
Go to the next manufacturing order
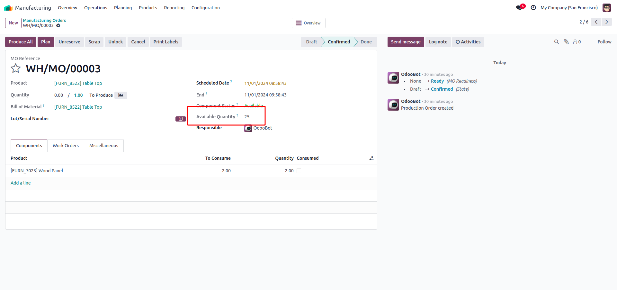click(607, 22)
